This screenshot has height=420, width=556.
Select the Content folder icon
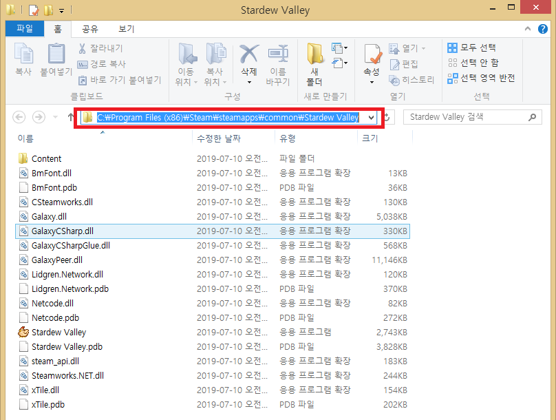pos(23,158)
